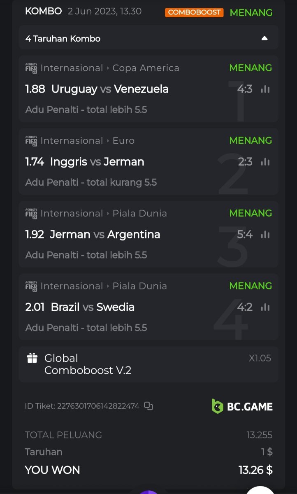Click the 4:3 score of Uruguay match
Image resolution: width=297 pixels, height=494 pixels.
[x=245, y=89]
